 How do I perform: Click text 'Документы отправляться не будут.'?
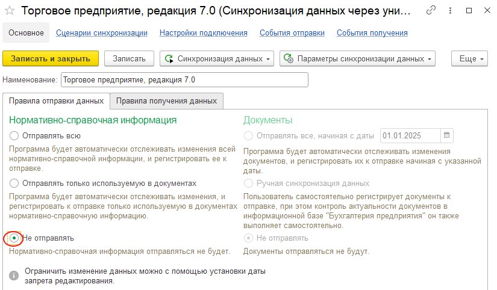tap(306, 251)
